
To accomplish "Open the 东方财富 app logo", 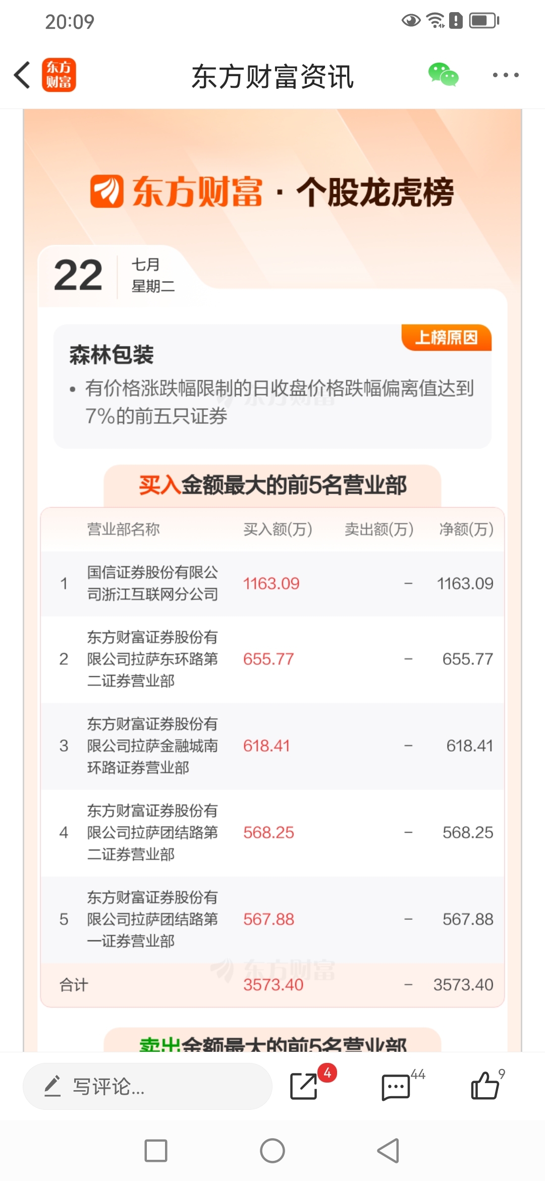I will tap(59, 75).
